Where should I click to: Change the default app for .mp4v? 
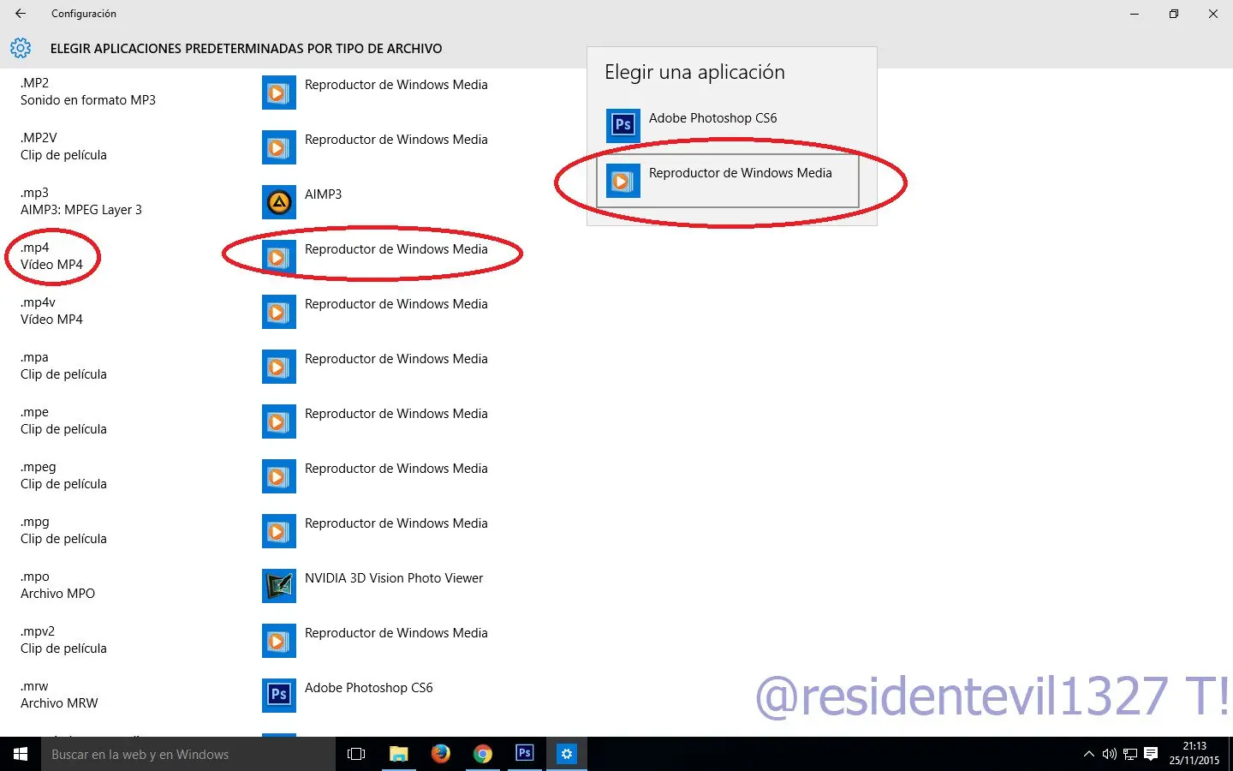point(375,312)
